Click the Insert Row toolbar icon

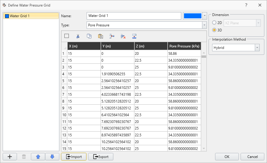[x=112, y=36]
